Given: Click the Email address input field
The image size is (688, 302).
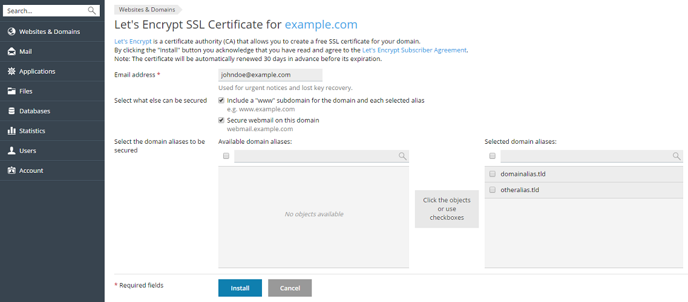Looking at the screenshot, I should click(270, 75).
